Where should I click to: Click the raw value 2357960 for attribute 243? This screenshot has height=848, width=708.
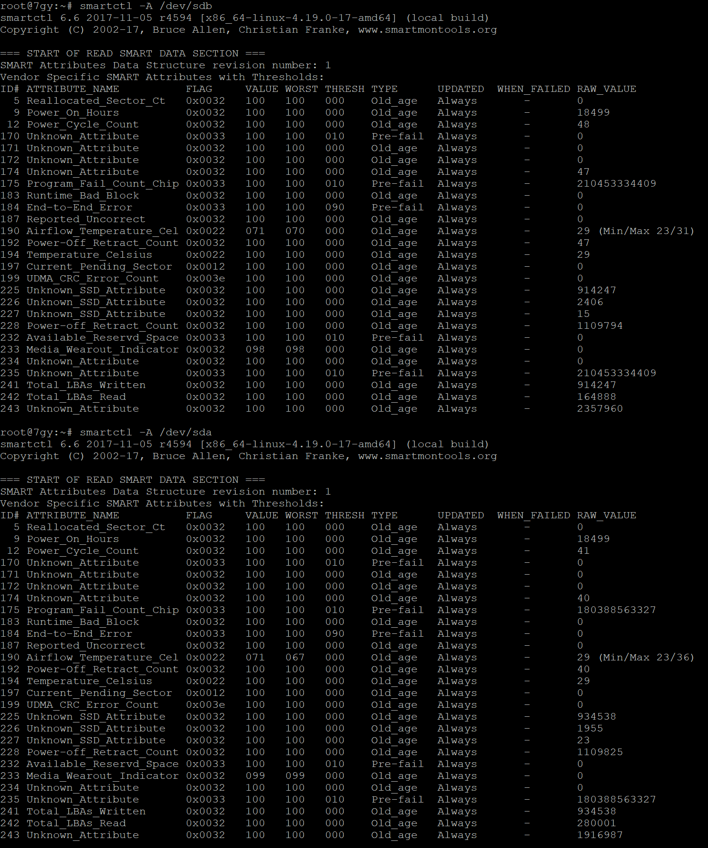coord(600,409)
